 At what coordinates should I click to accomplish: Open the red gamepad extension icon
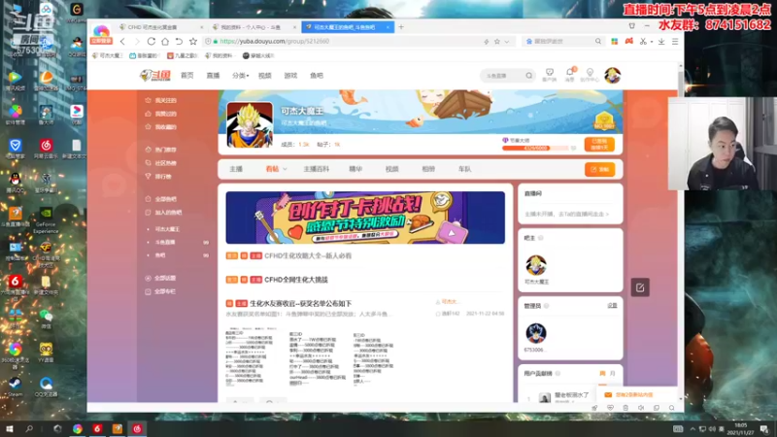pos(628,42)
